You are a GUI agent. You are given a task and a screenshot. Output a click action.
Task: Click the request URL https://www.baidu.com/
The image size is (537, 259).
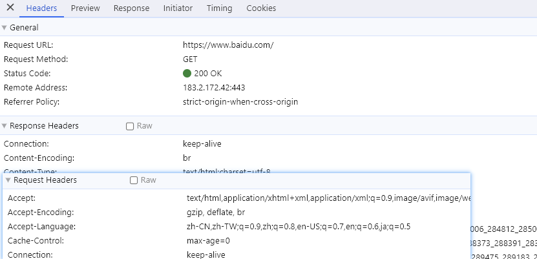(228, 45)
